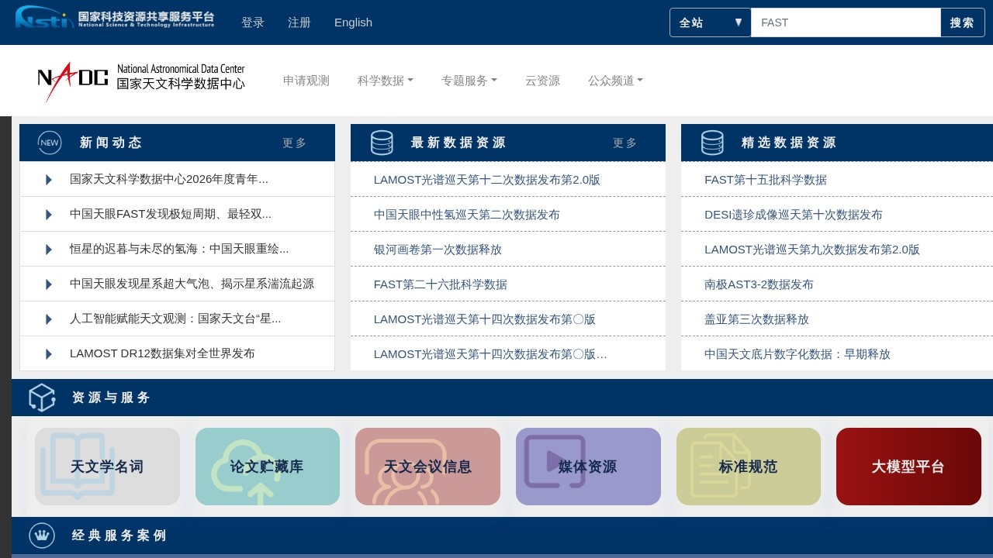Open 银河画卷第一次数据释放
Screen dimensions: 993x558
438,250
